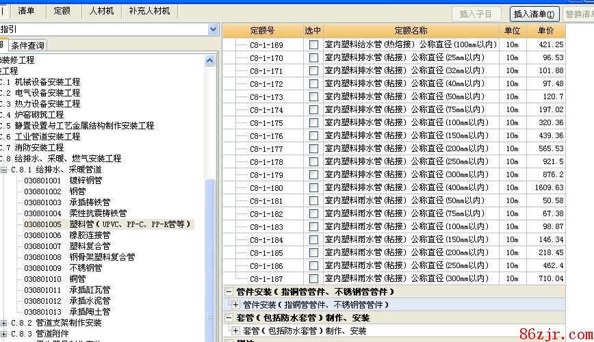This screenshot has width=594, height=342.
Task: Enable the checkbox for row C8-1-187
Action: [x=313, y=279]
